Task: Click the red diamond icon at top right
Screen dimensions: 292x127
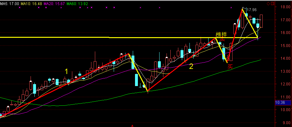Action: click(x=268, y=3)
